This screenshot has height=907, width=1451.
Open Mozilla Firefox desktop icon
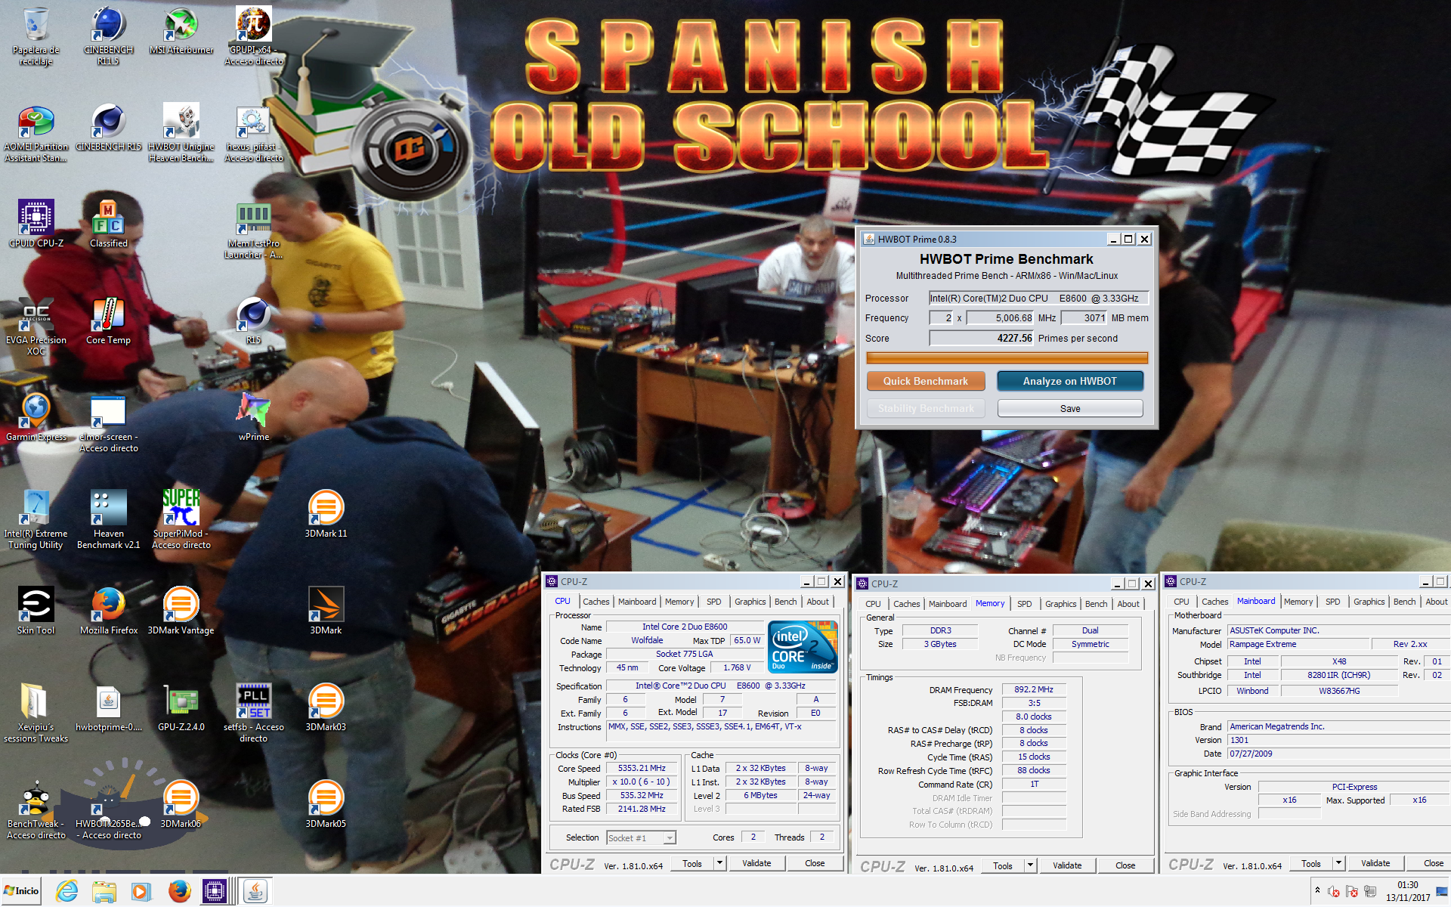[x=108, y=611]
